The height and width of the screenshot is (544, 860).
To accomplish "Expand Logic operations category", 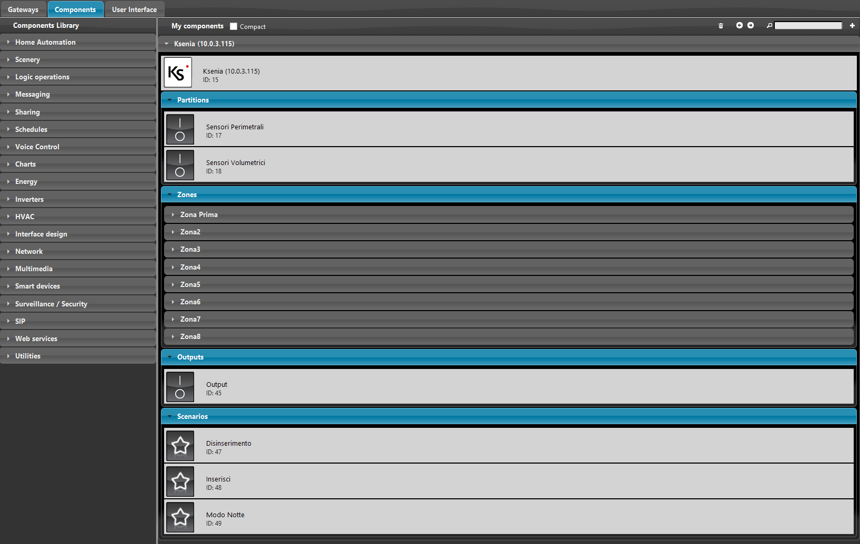I will coord(78,77).
